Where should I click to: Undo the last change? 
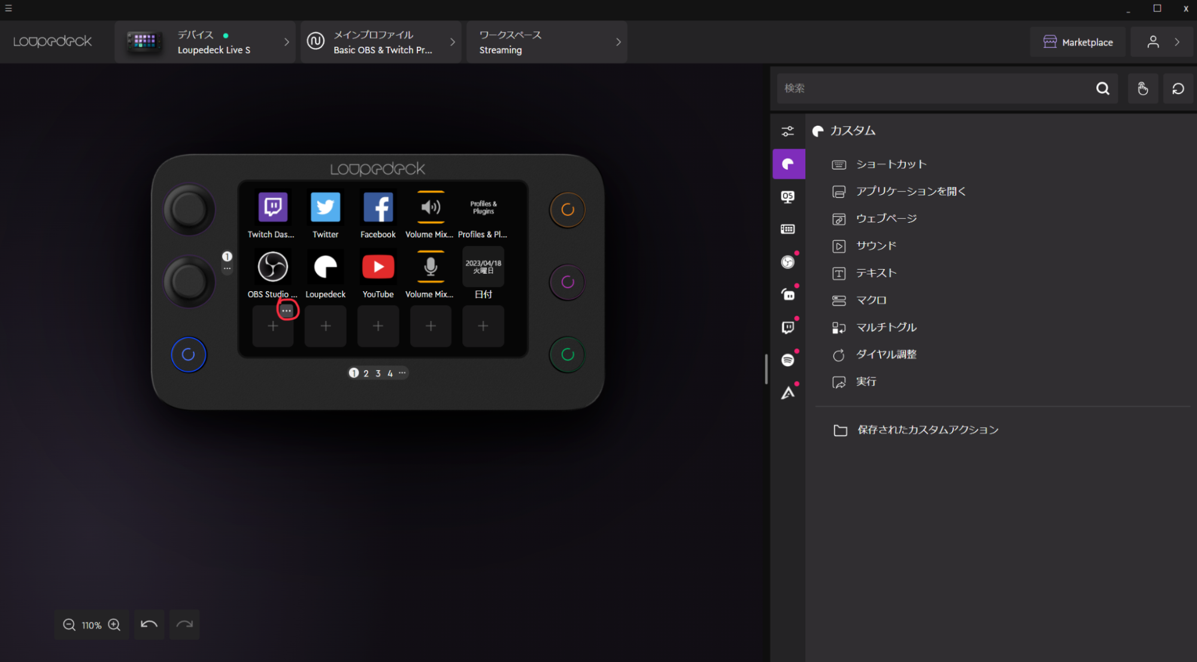point(149,625)
